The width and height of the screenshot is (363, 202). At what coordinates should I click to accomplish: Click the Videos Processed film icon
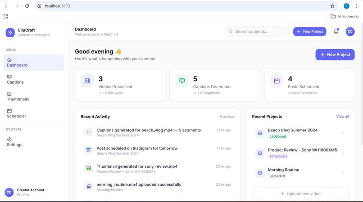87,81
